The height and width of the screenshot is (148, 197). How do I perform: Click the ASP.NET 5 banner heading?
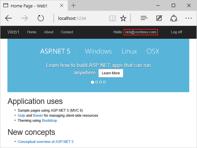(x=55, y=51)
